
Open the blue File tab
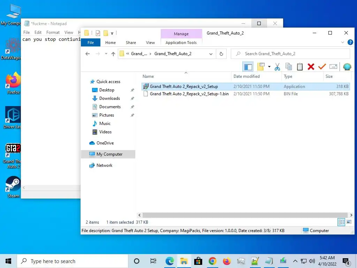(91, 43)
